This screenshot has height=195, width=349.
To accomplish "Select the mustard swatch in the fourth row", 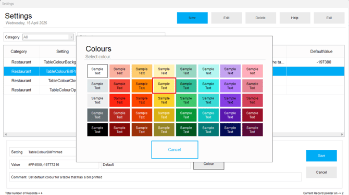I will [x=164, y=115].
